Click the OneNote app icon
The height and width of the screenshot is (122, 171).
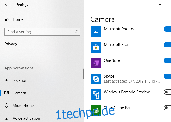(x=96, y=63)
